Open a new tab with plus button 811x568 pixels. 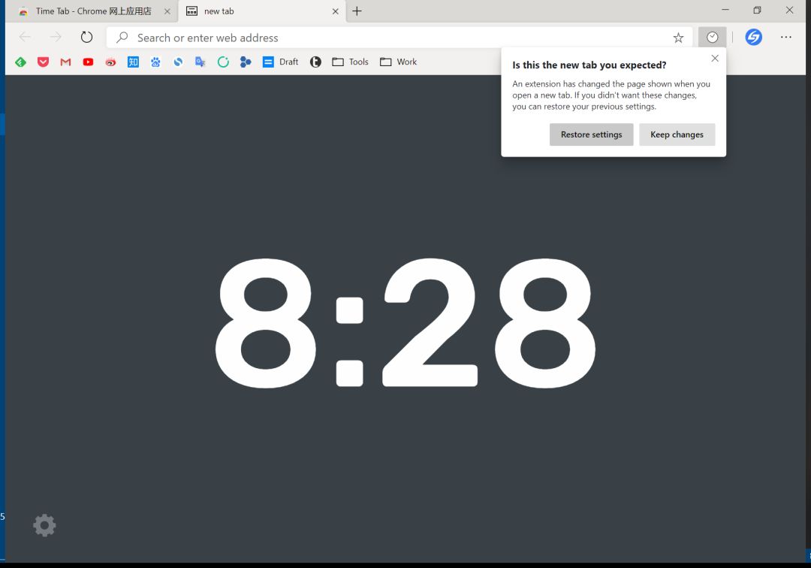point(357,11)
